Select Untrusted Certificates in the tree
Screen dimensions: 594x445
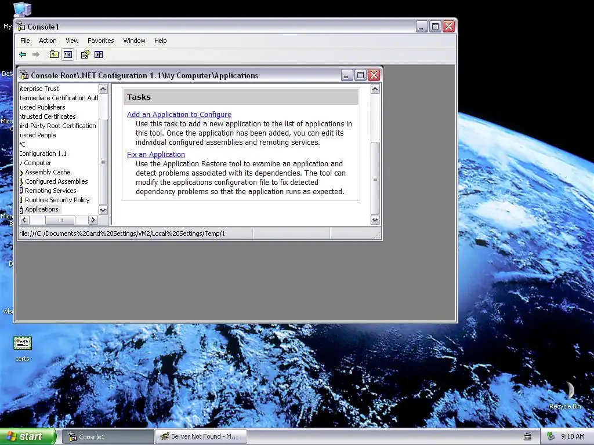tap(48, 116)
